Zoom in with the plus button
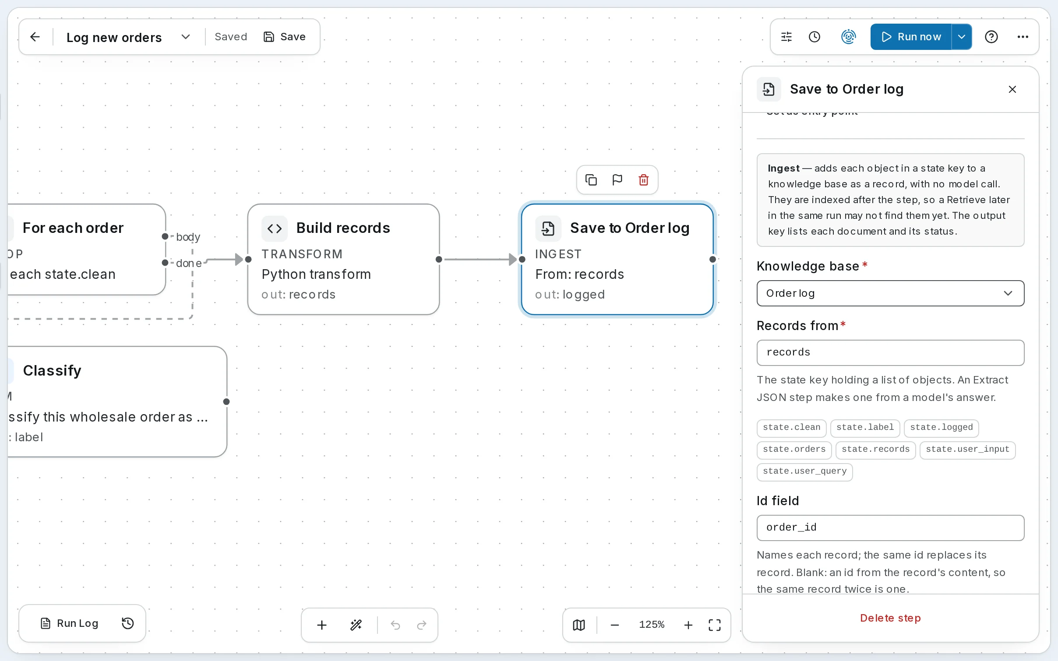Viewport: 1058px width, 661px height. [x=688, y=625]
